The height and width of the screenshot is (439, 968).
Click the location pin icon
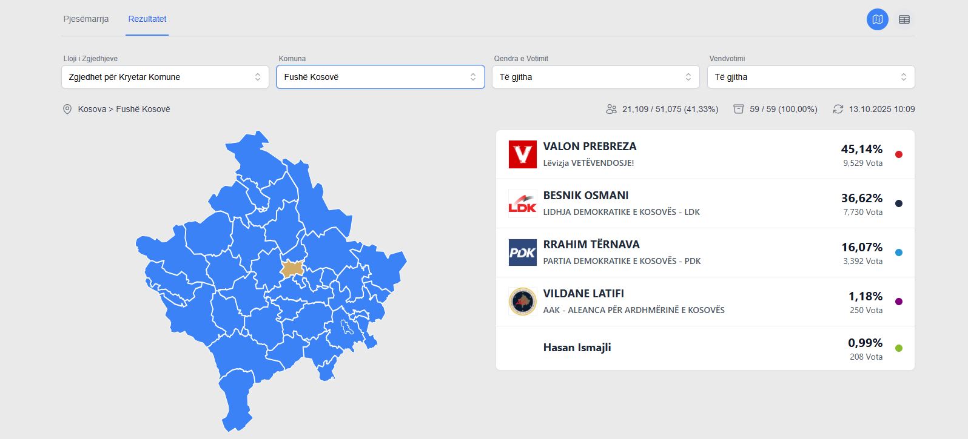67,109
